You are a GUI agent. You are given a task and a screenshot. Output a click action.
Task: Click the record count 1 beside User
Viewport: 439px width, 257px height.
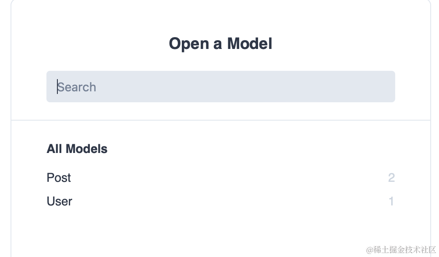pyautogui.click(x=391, y=201)
